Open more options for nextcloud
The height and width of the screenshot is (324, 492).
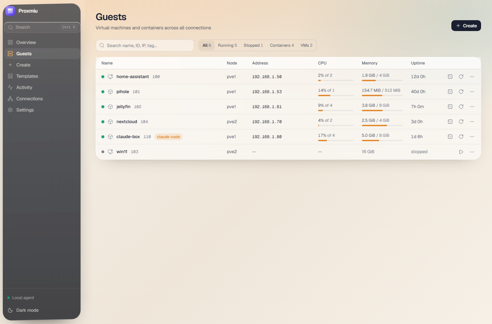pyautogui.click(x=472, y=122)
